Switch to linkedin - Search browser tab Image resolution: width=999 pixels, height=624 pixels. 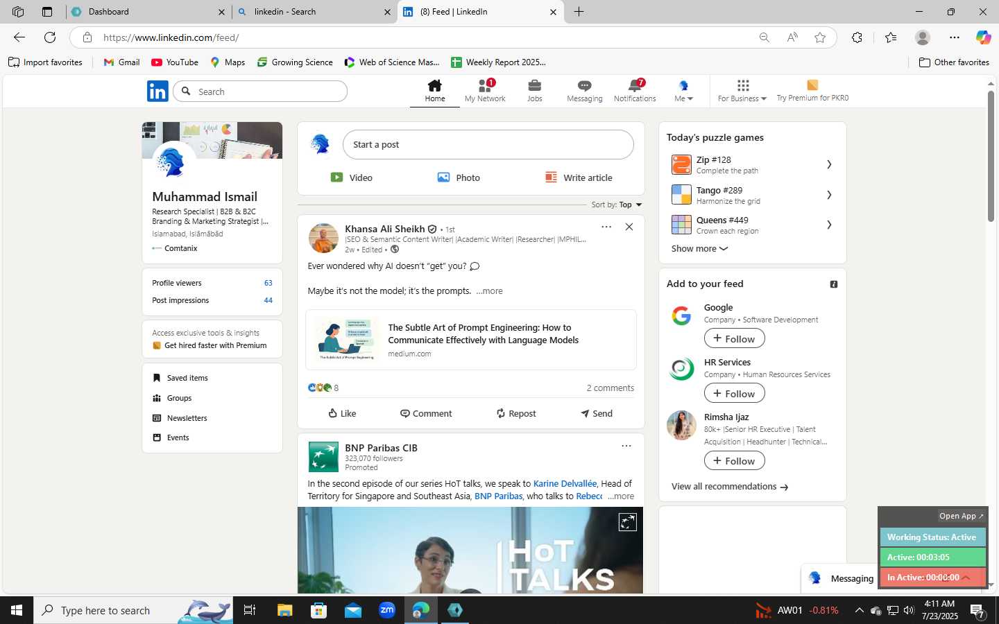(x=314, y=12)
